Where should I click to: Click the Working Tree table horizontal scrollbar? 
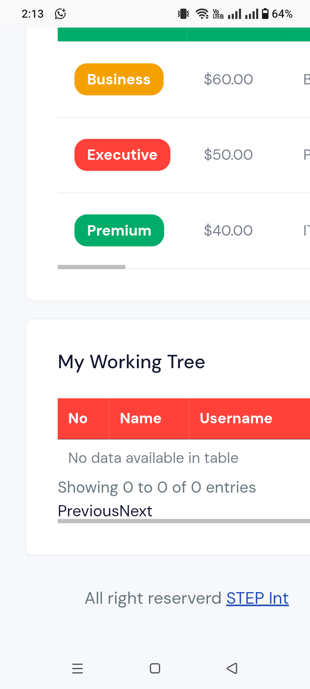pyautogui.click(x=184, y=521)
